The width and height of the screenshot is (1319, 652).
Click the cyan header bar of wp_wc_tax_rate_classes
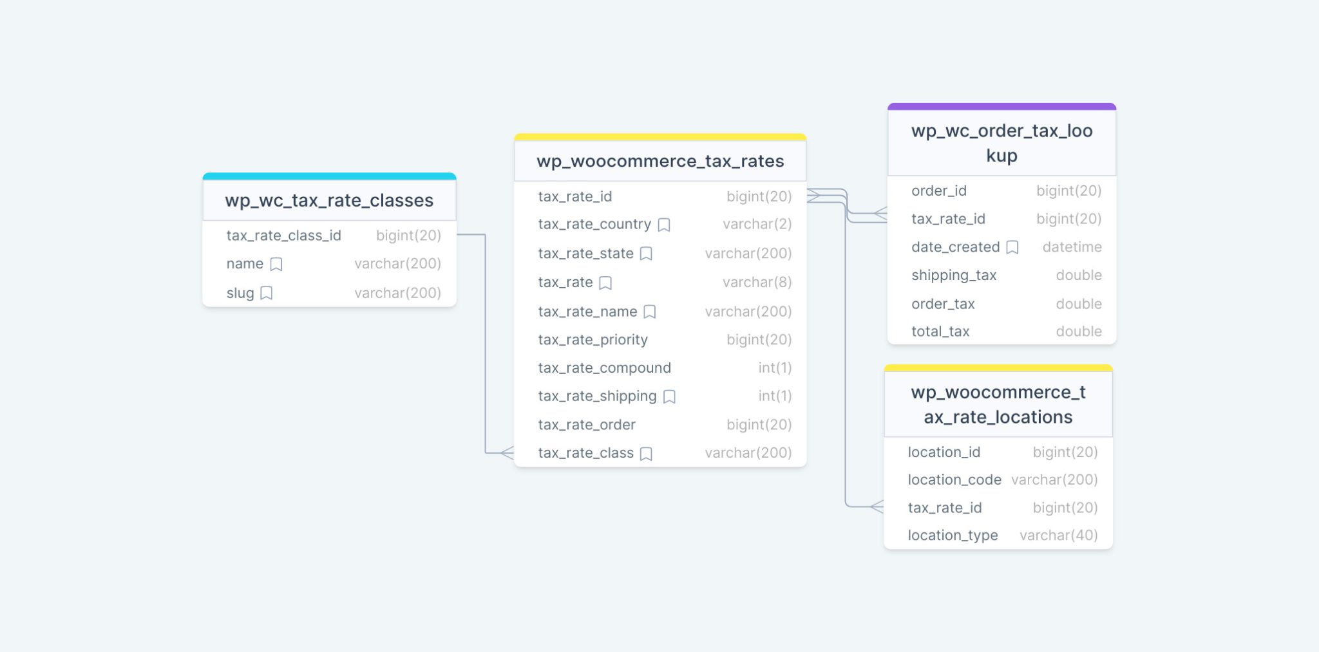pyautogui.click(x=328, y=175)
